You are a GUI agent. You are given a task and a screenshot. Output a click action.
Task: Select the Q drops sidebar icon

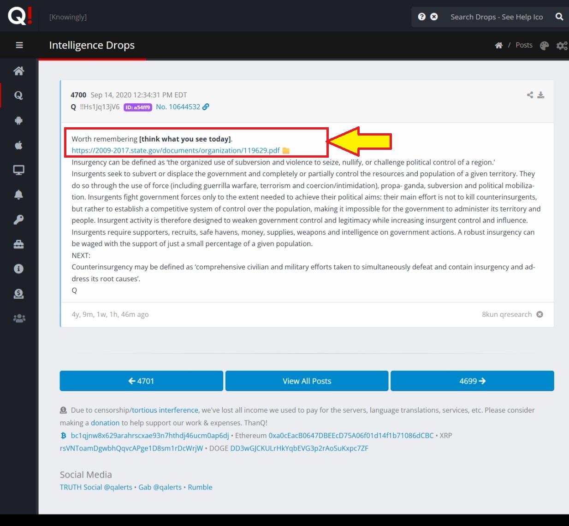pos(19,95)
